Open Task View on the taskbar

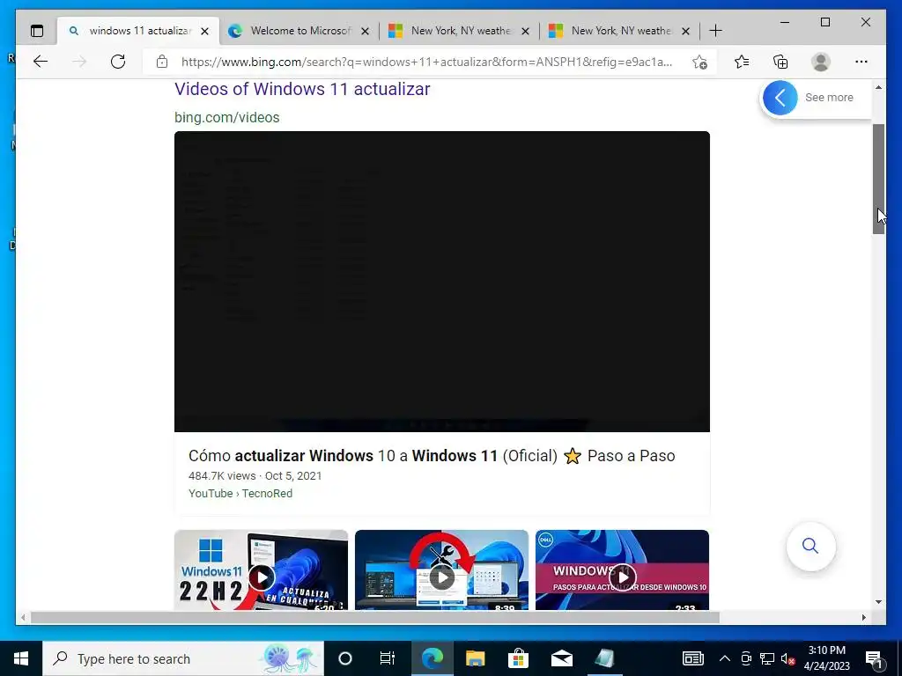pyautogui.click(x=388, y=658)
